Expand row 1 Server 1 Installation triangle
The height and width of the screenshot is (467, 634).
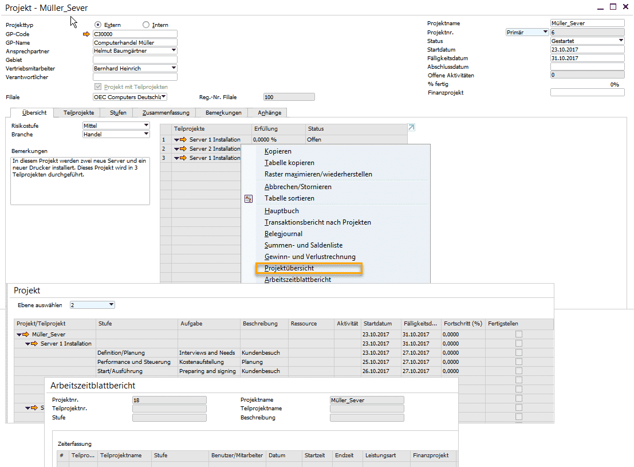(177, 140)
